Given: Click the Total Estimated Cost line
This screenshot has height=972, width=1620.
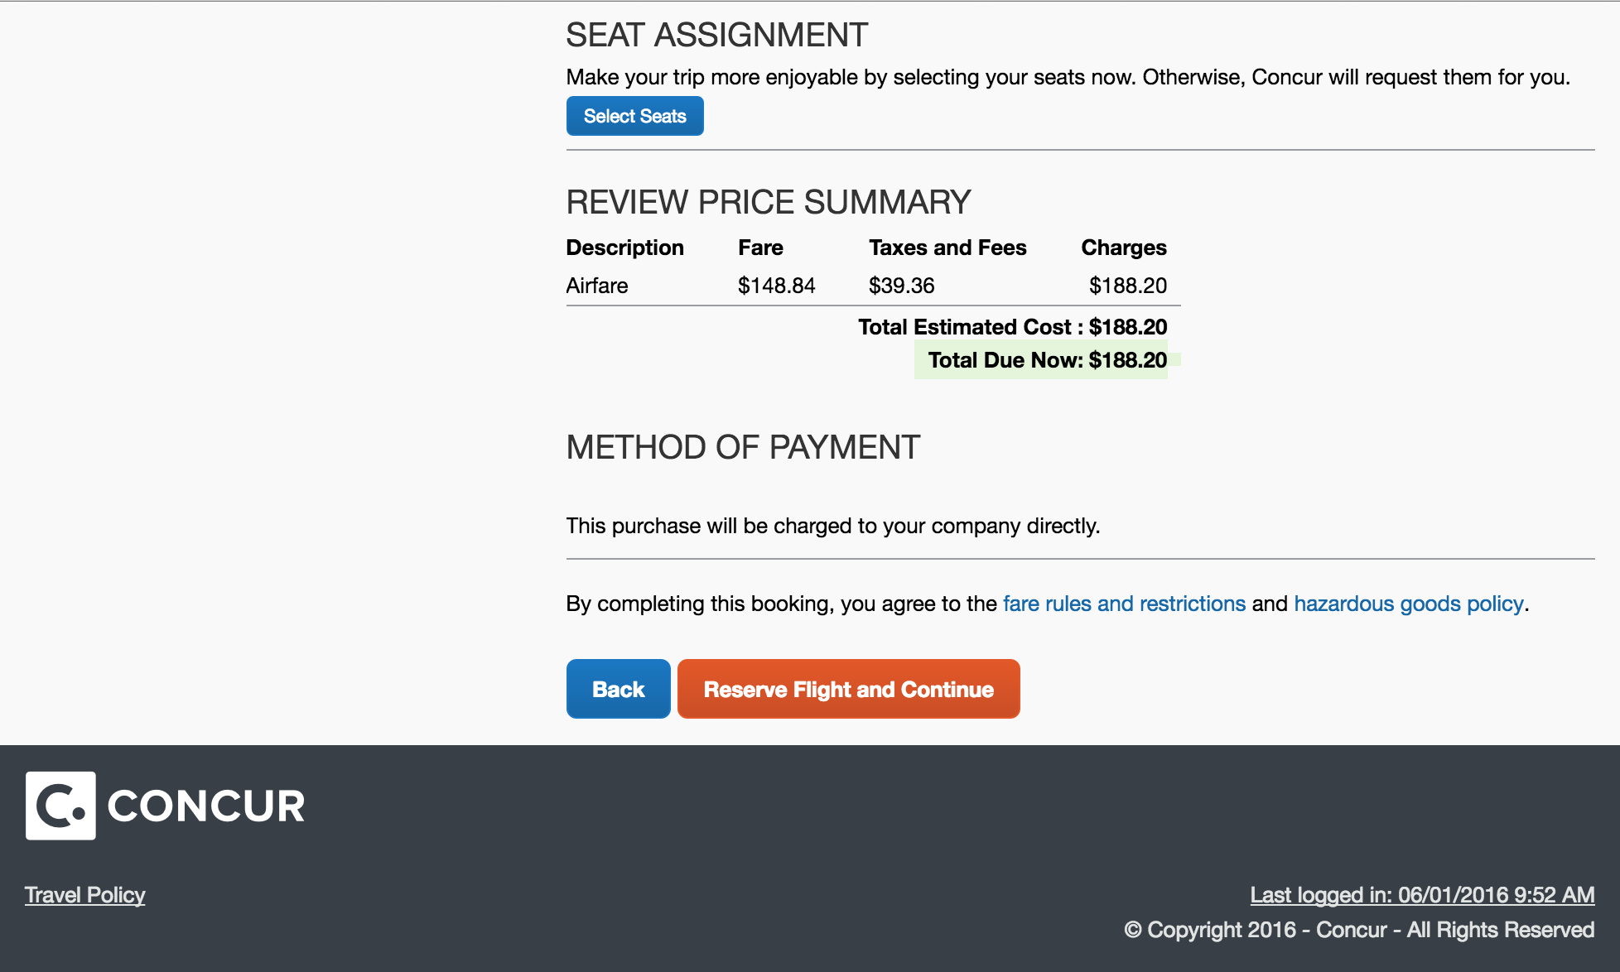Looking at the screenshot, I should click(x=1012, y=327).
